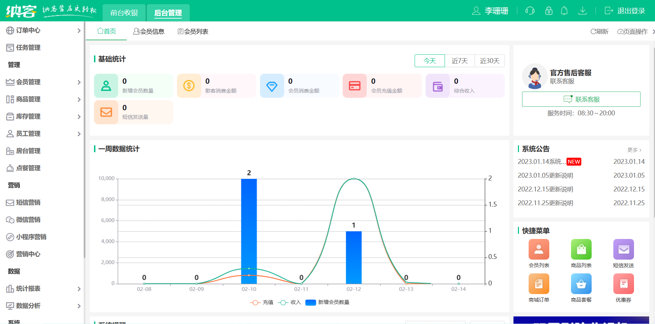Click the 联系客服 button
This screenshot has width=655, height=324.
581,100
